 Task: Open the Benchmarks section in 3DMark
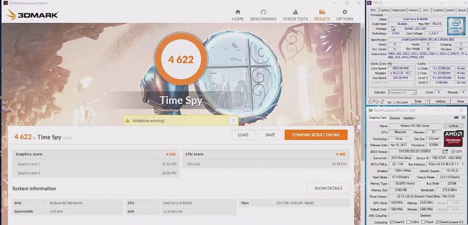[263, 15]
